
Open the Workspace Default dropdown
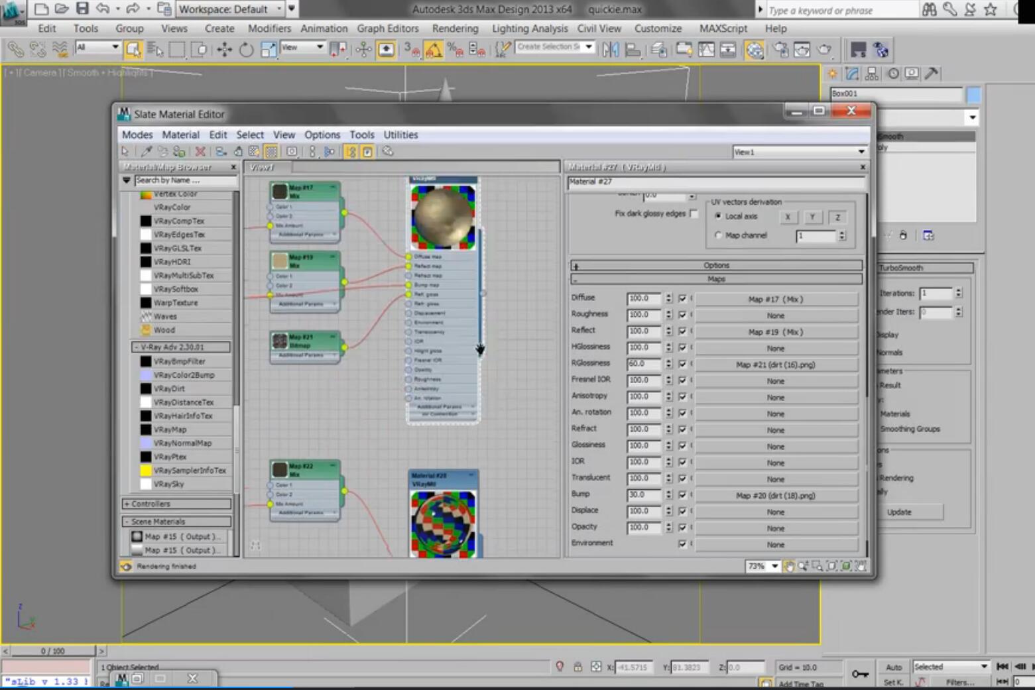(231, 9)
